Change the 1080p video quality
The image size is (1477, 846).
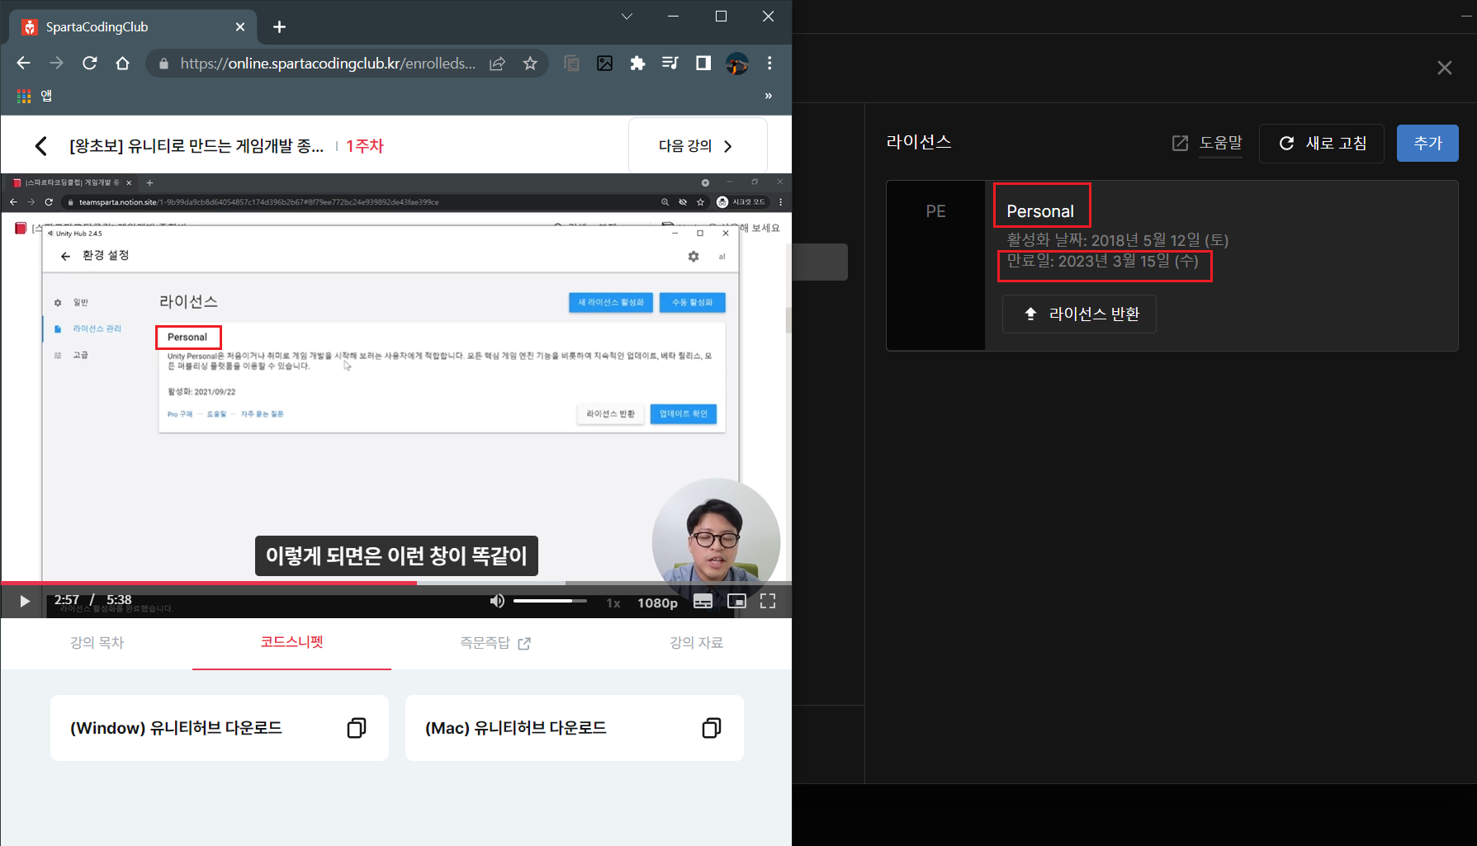coord(657,603)
